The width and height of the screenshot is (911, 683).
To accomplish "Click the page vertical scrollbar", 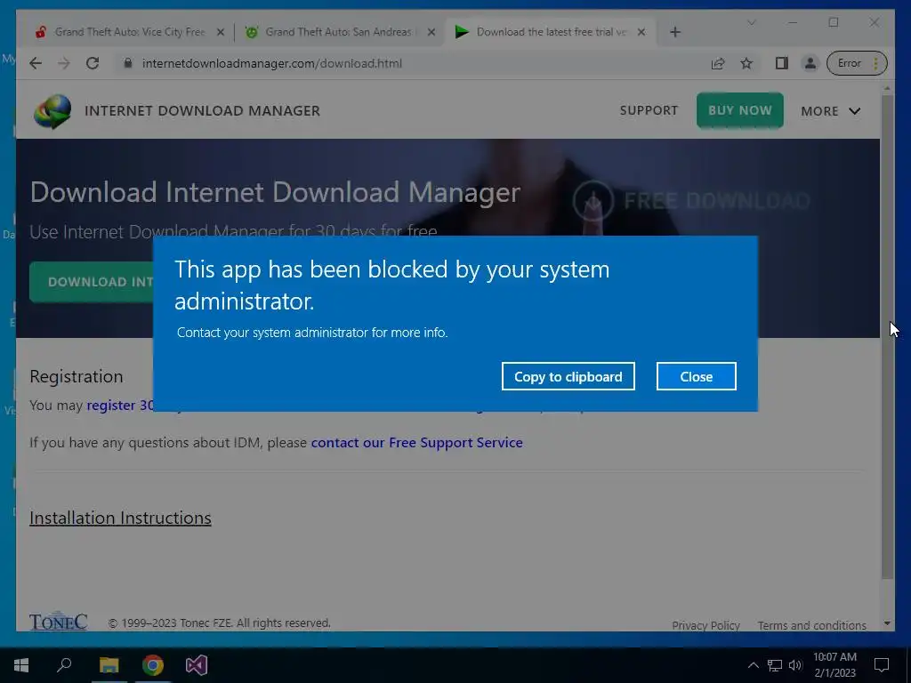I will (x=887, y=337).
